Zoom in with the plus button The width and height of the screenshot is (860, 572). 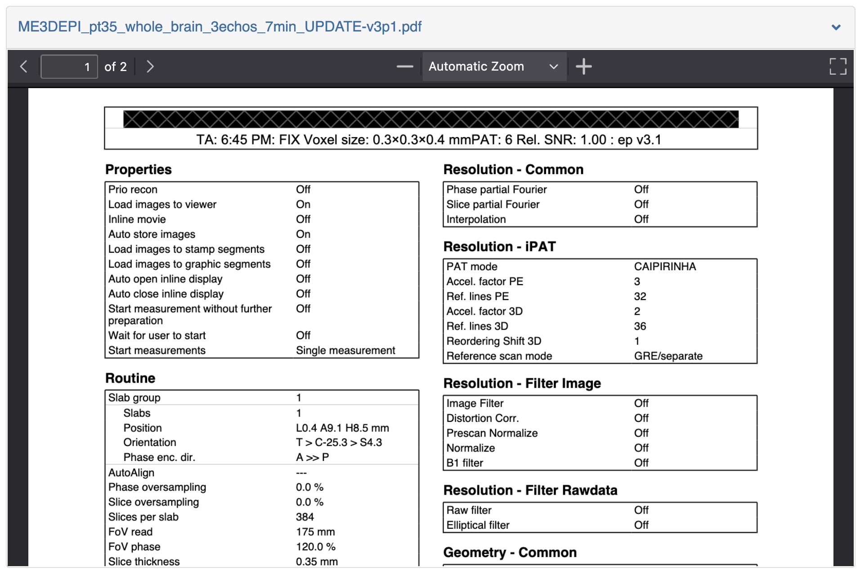[583, 67]
